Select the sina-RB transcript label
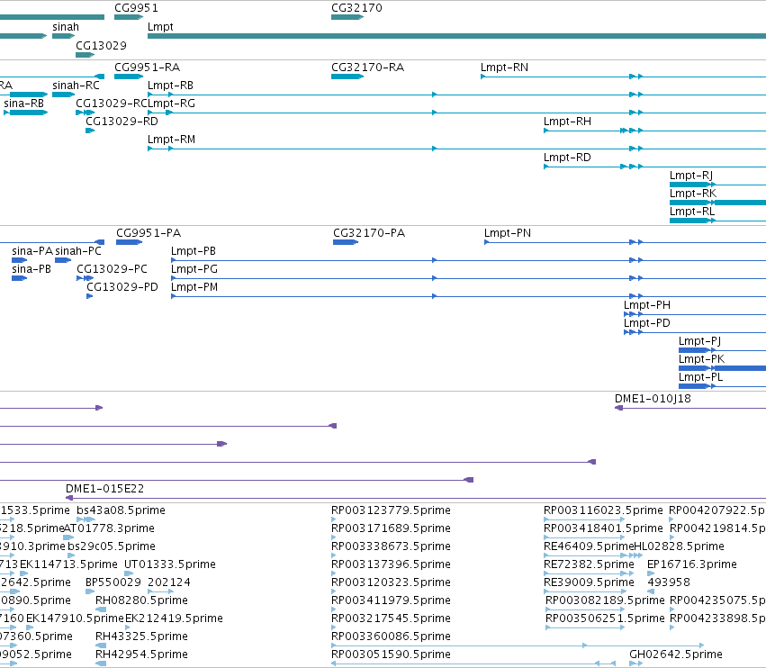Viewport: 766px width, 668px height. point(23,104)
